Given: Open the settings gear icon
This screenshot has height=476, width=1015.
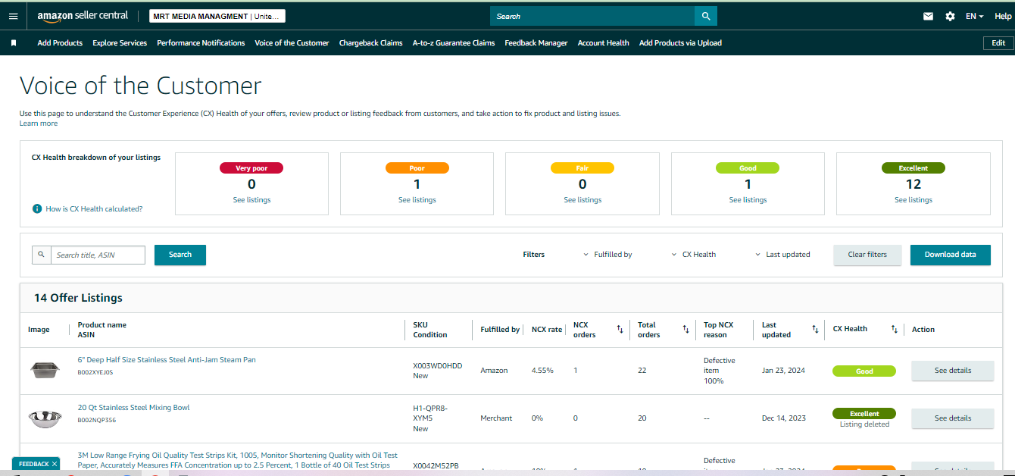Looking at the screenshot, I should point(950,16).
